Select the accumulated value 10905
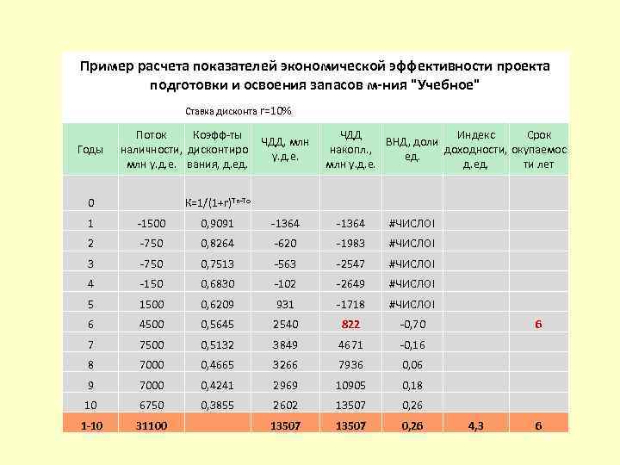The width and height of the screenshot is (620, 465). click(350, 385)
